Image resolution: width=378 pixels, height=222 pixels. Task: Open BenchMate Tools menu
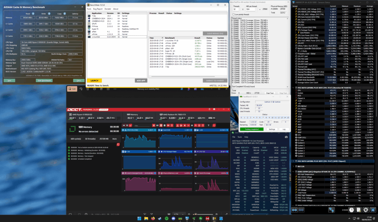pyautogui.click(x=89, y=9)
